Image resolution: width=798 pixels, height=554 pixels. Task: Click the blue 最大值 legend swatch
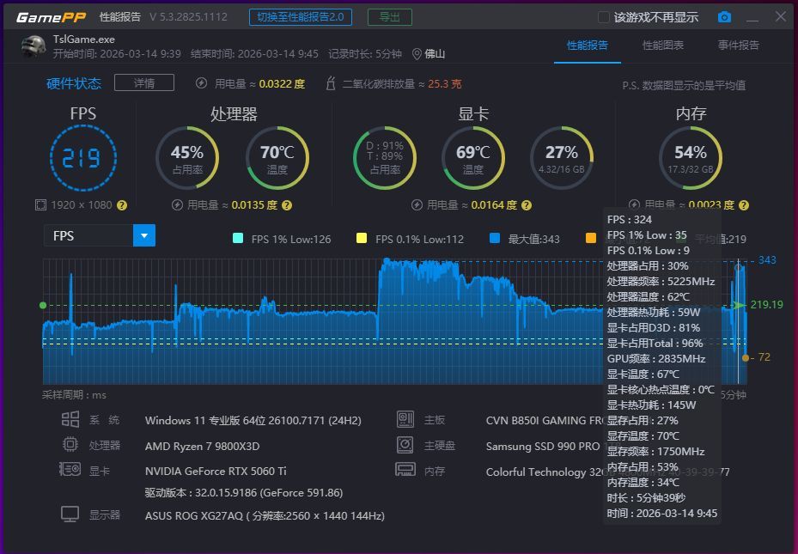coord(495,238)
